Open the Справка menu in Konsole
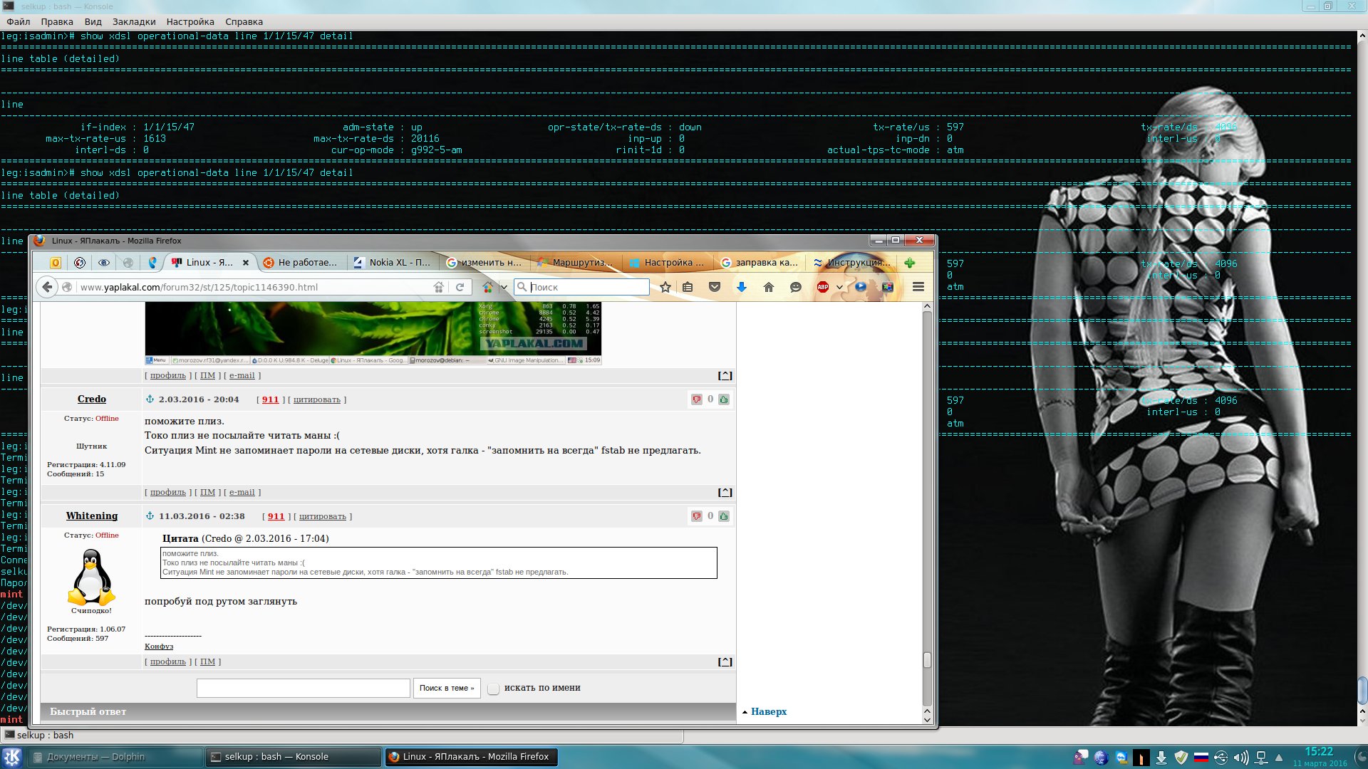 pos(244,22)
